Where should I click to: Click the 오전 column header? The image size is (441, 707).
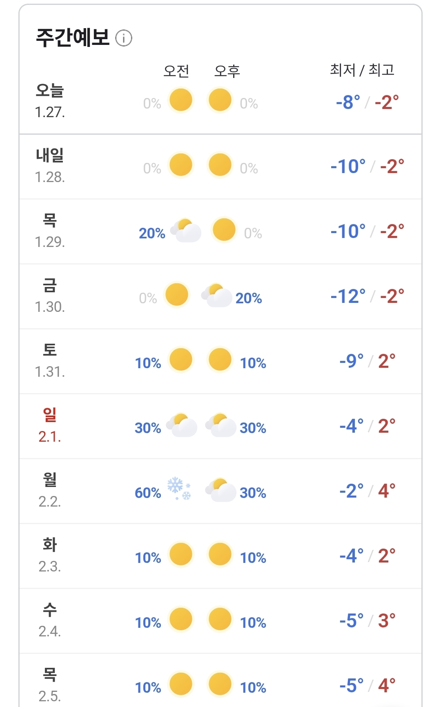coord(176,71)
